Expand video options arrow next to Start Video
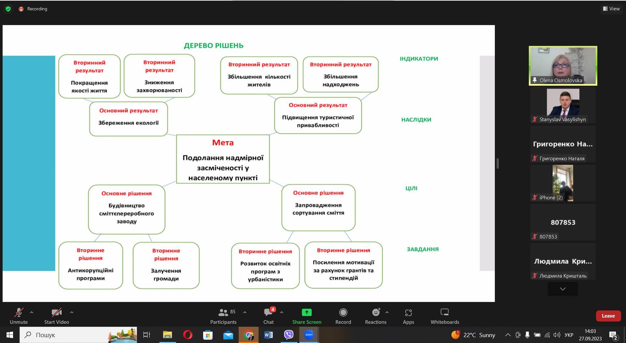This screenshot has height=343, width=626. (x=72, y=312)
